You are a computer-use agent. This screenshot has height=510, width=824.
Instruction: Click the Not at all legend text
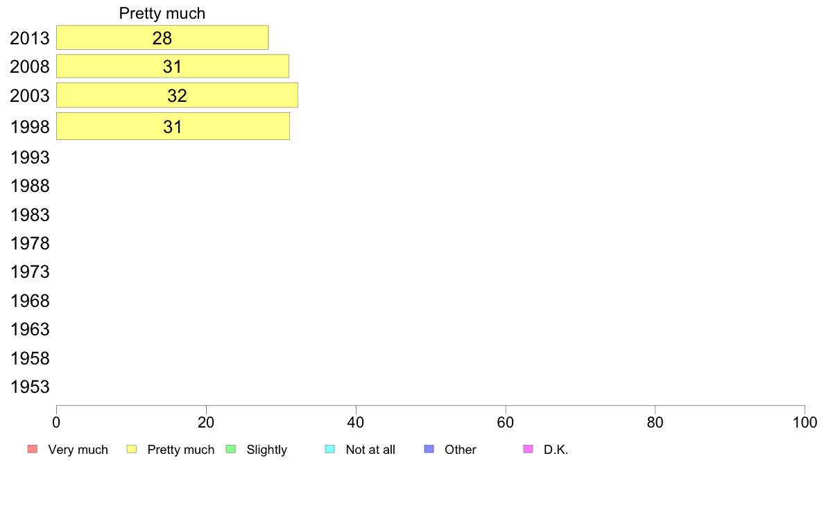coord(370,450)
